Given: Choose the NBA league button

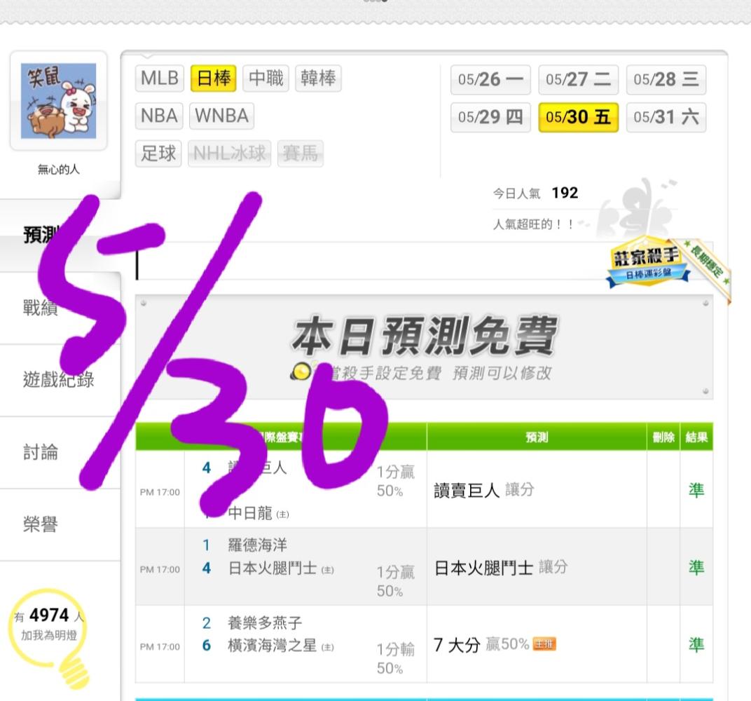Looking at the screenshot, I should [159, 116].
